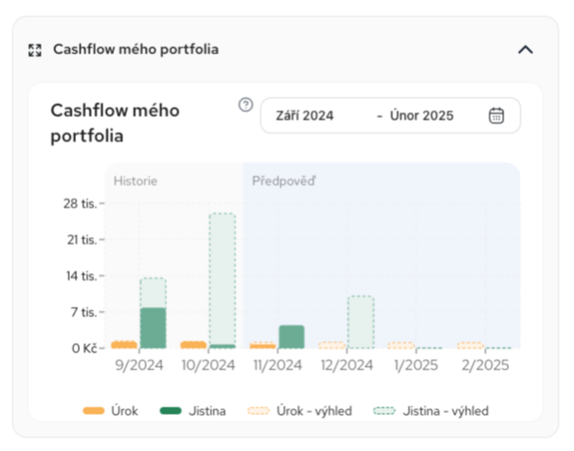Click the 2/2025 dashed Úrok forecast bar
The width and height of the screenshot is (574, 451).
(471, 345)
